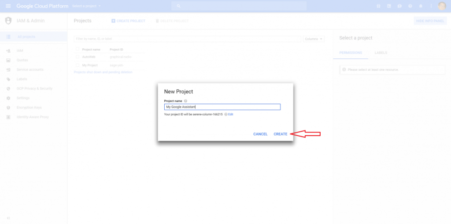Click the Quotas sidebar icon
The width and height of the screenshot is (451, 224).
pos(8,60)
